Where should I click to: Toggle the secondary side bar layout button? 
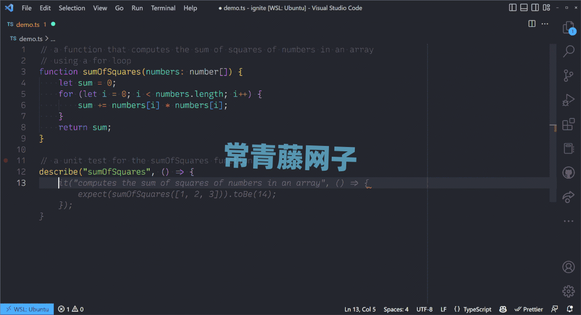coord(536,8)
